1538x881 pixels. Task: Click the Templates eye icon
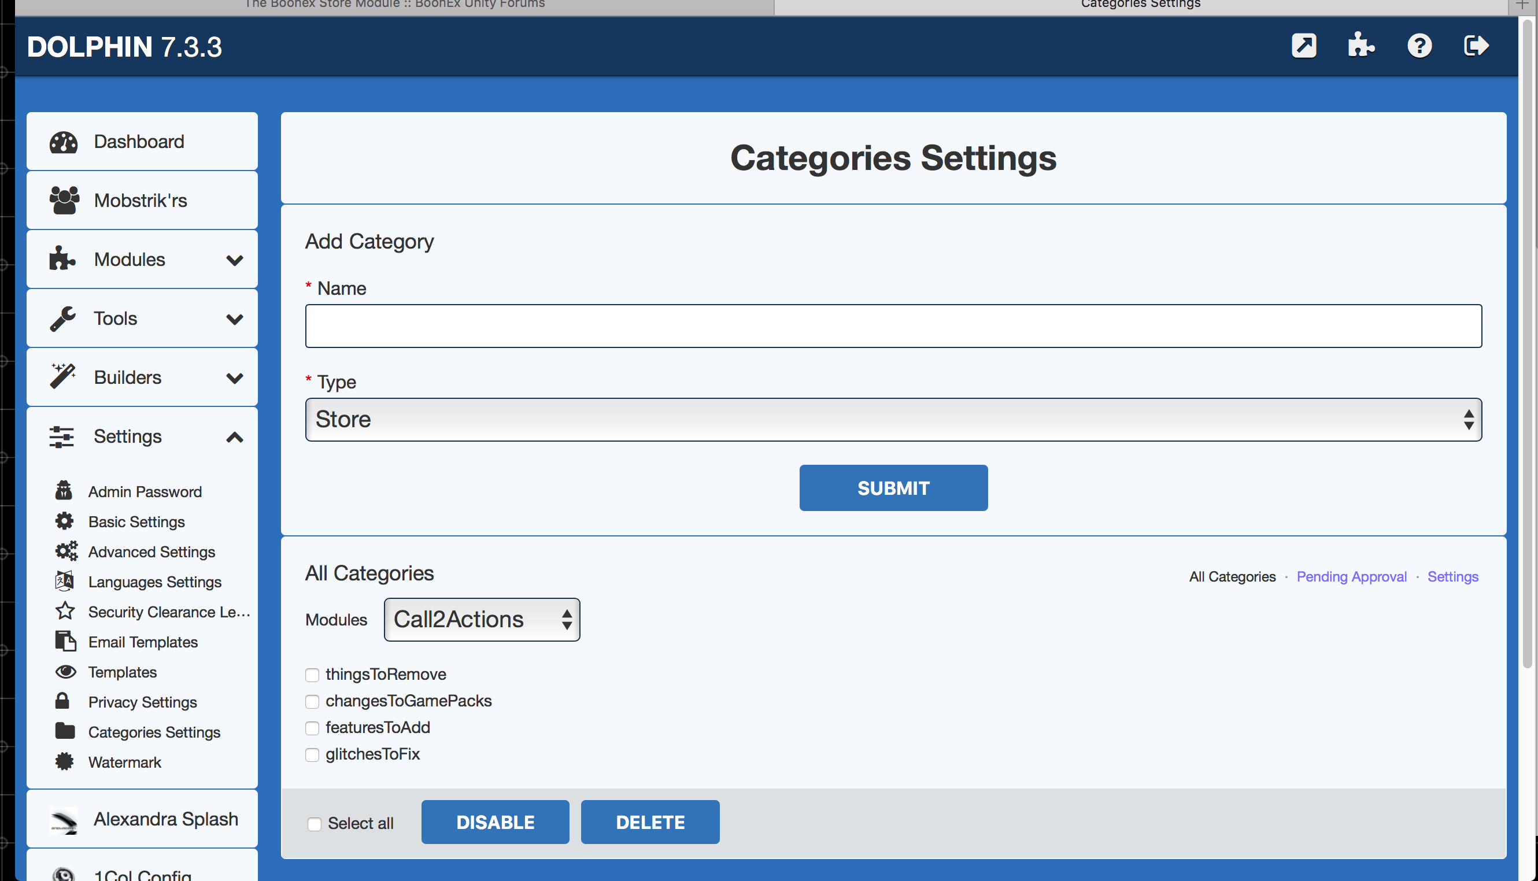point(65,672)
